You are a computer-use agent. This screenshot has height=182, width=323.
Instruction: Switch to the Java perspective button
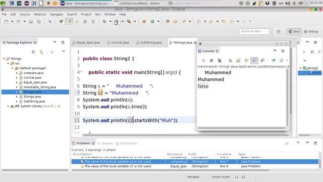point(294,31)
